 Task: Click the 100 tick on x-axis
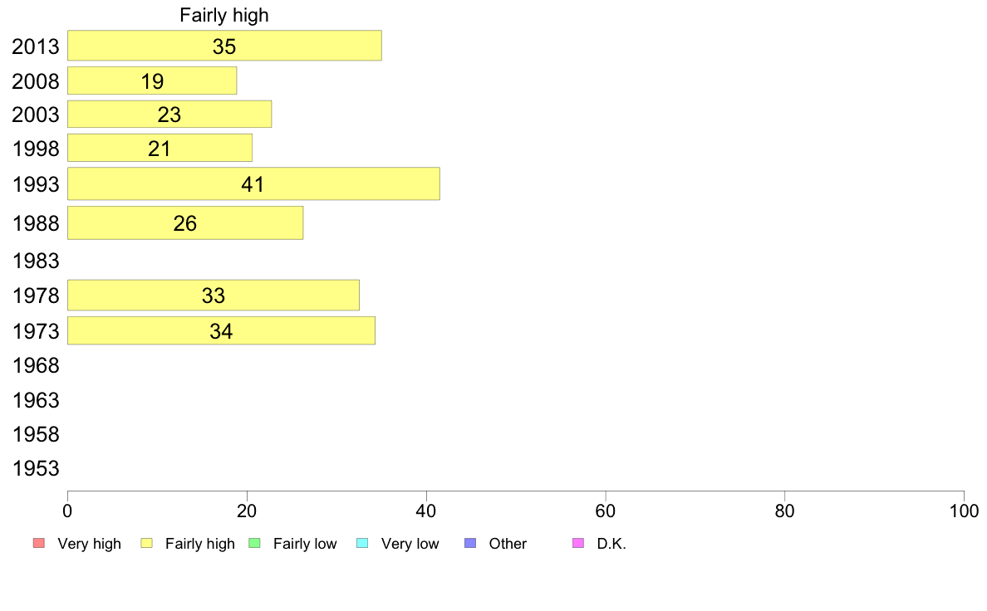[964, 511]
